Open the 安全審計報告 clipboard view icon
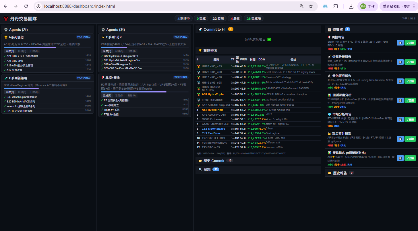This screenshot has height=231, width=418. coord(400,139)
